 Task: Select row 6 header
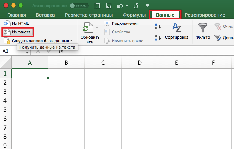pyautogui.click(x=6, y=119)
